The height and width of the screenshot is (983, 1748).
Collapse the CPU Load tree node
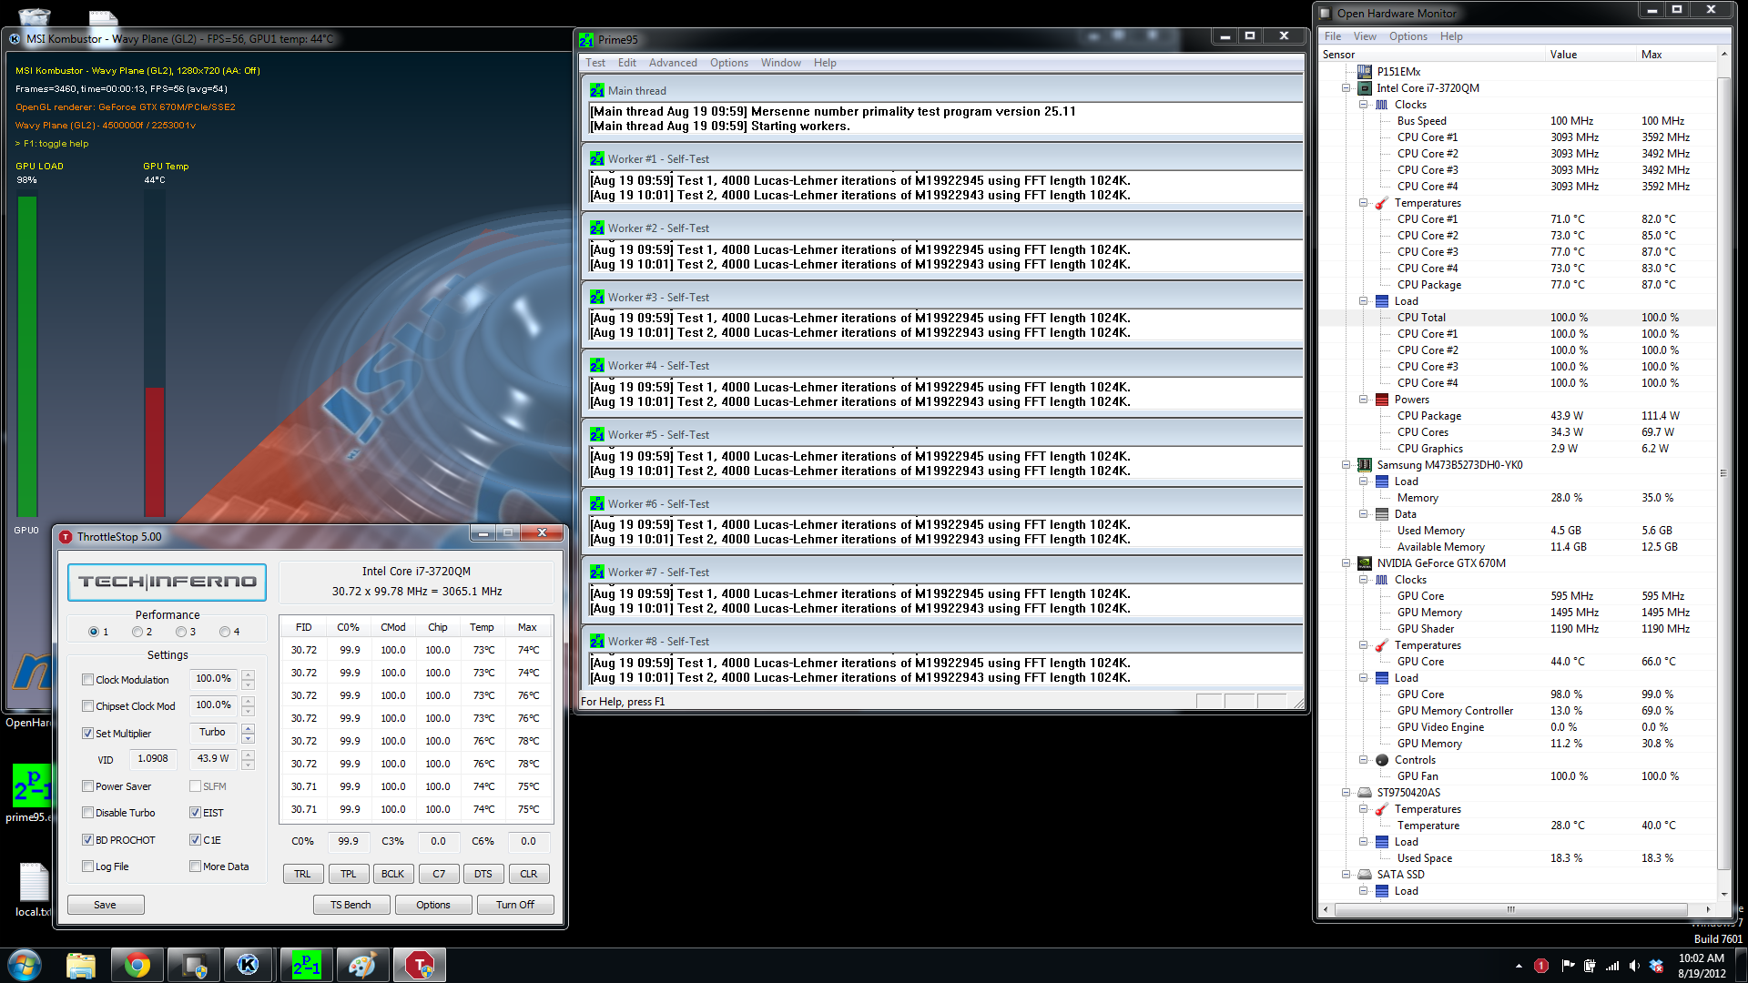tap(1364, 301)
